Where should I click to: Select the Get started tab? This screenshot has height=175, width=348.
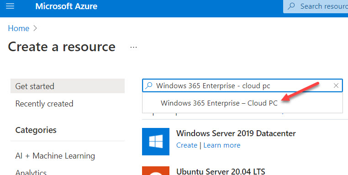pos(68,86)
